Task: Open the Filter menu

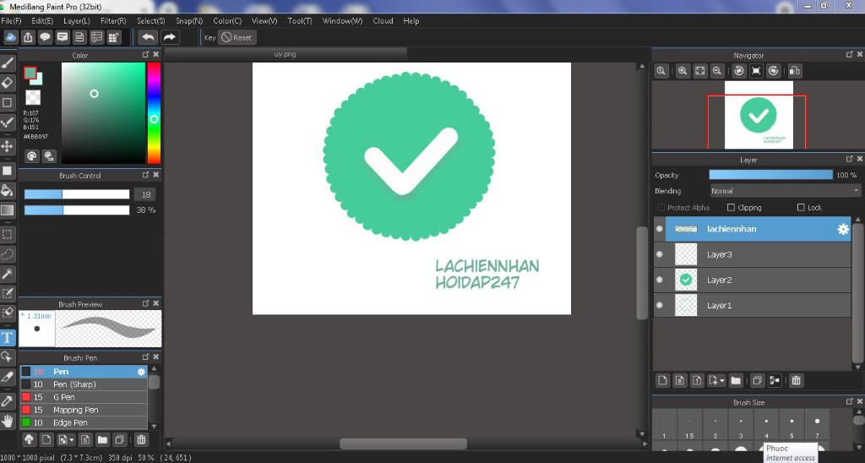Action: 113,21
